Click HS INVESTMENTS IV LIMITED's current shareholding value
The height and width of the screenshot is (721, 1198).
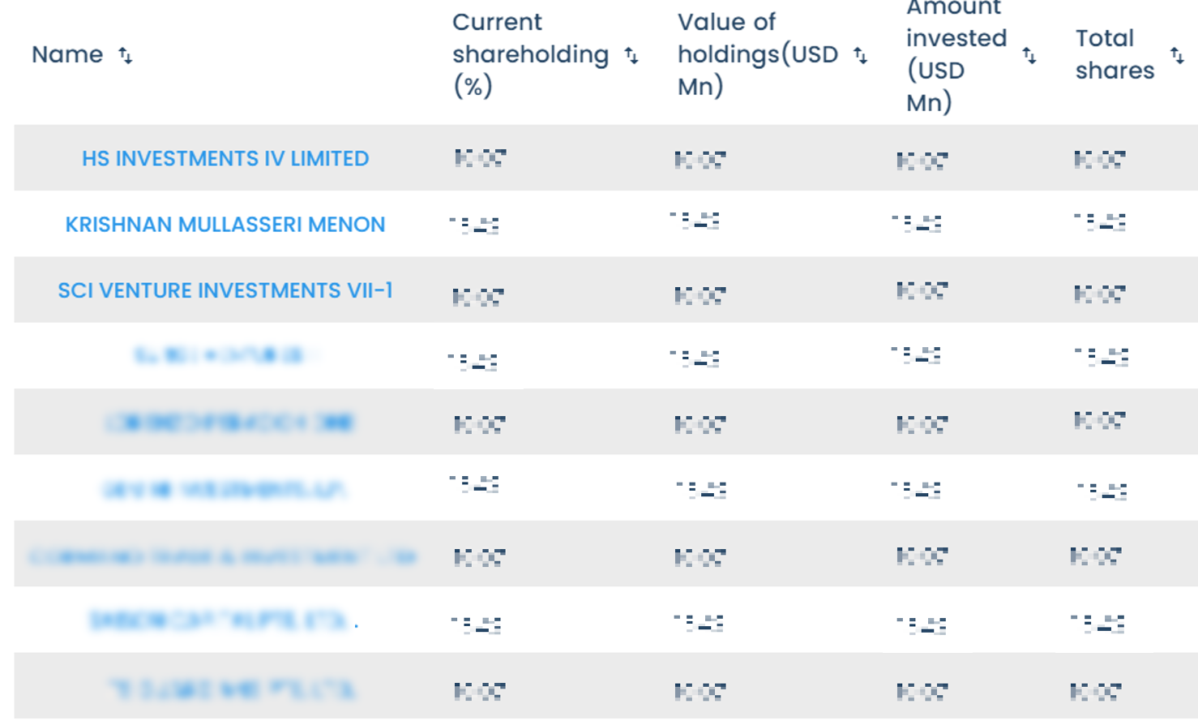pos(481,158)
